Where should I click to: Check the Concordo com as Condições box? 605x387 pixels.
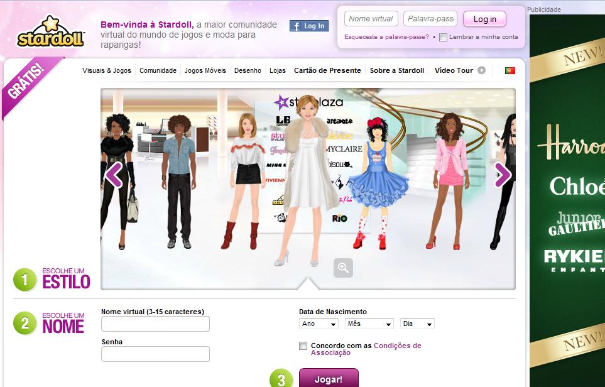(x=305, y=345)
